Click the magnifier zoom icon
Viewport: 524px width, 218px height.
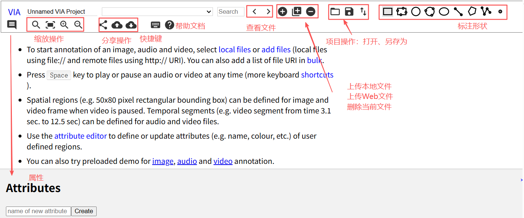click(x=36, y=25)
